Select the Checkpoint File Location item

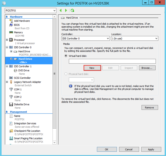coord(27,131)
